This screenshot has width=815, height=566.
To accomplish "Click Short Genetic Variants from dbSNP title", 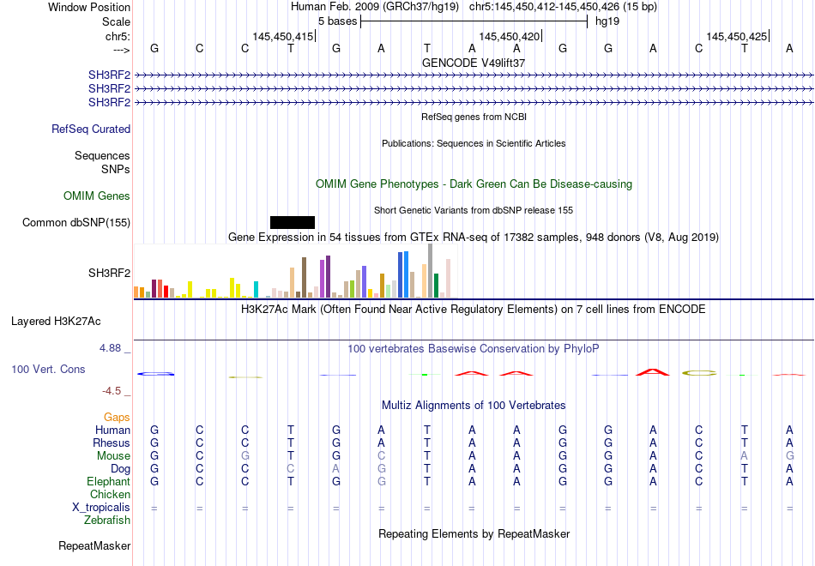I will (474, 210).
